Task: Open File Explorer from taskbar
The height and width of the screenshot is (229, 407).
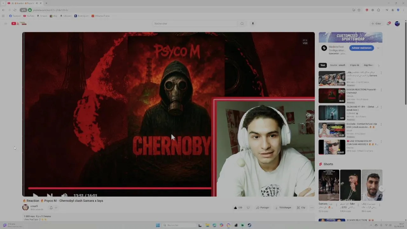Action: pyautogui.click(x=207, y=225)
